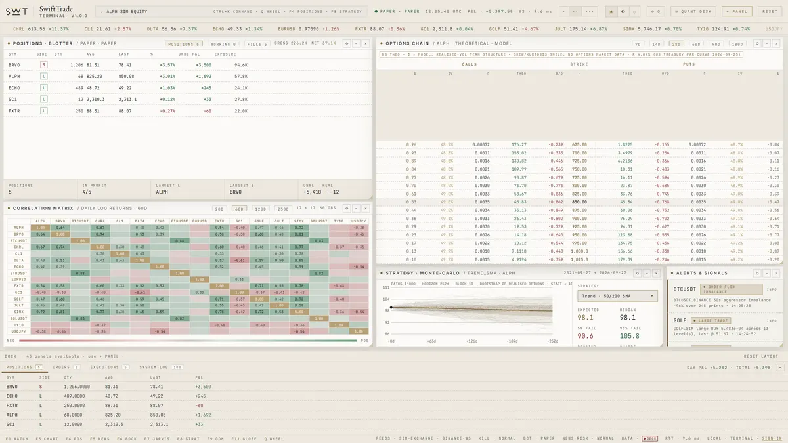Minimize the Positions Blotter panel
The image size is (788, 443).
355,43
